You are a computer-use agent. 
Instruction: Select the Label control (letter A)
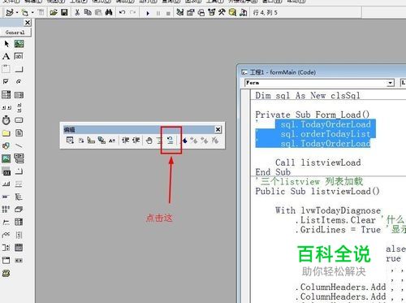pos(6,56)
